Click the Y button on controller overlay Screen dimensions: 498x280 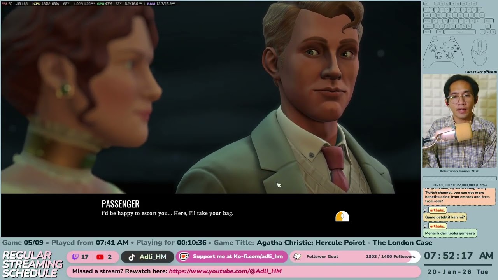click(455, 45)
